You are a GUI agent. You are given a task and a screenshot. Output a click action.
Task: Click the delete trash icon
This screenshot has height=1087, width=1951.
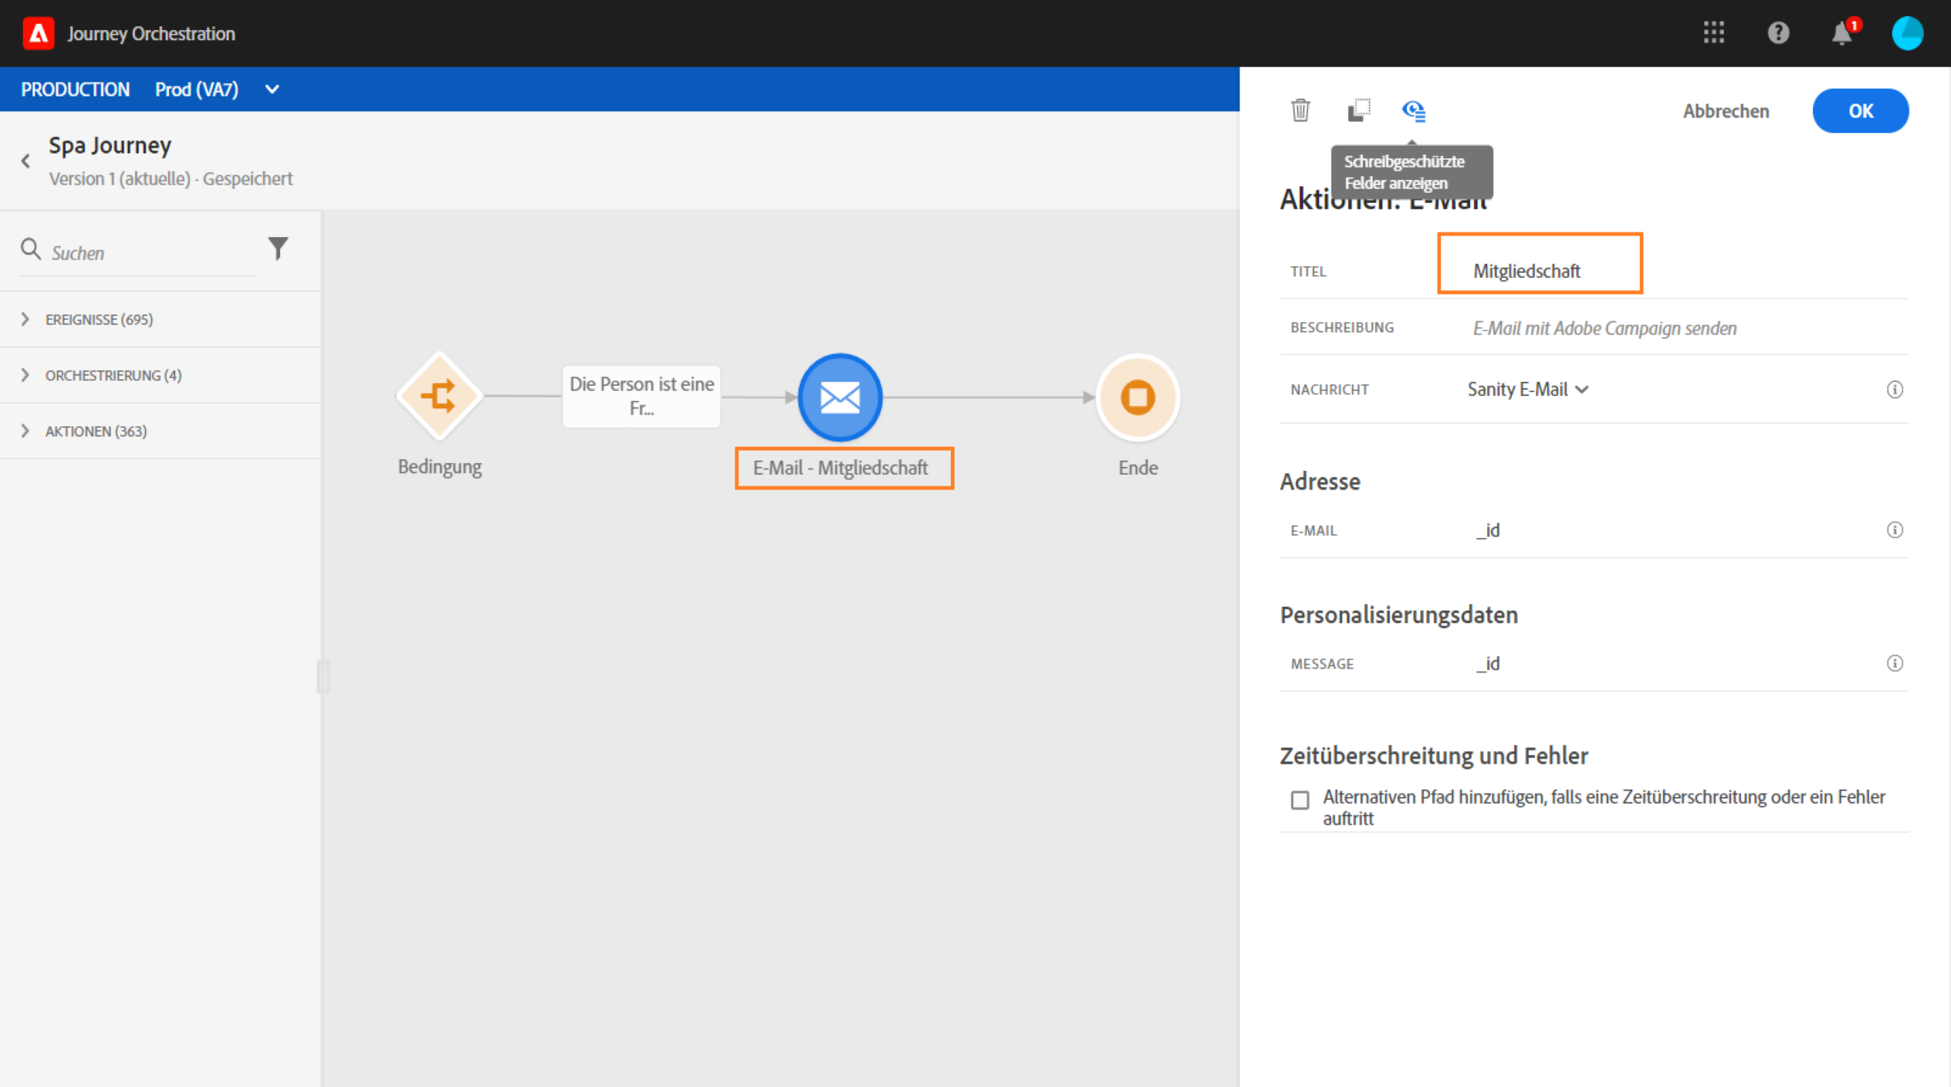point(1300,110)
